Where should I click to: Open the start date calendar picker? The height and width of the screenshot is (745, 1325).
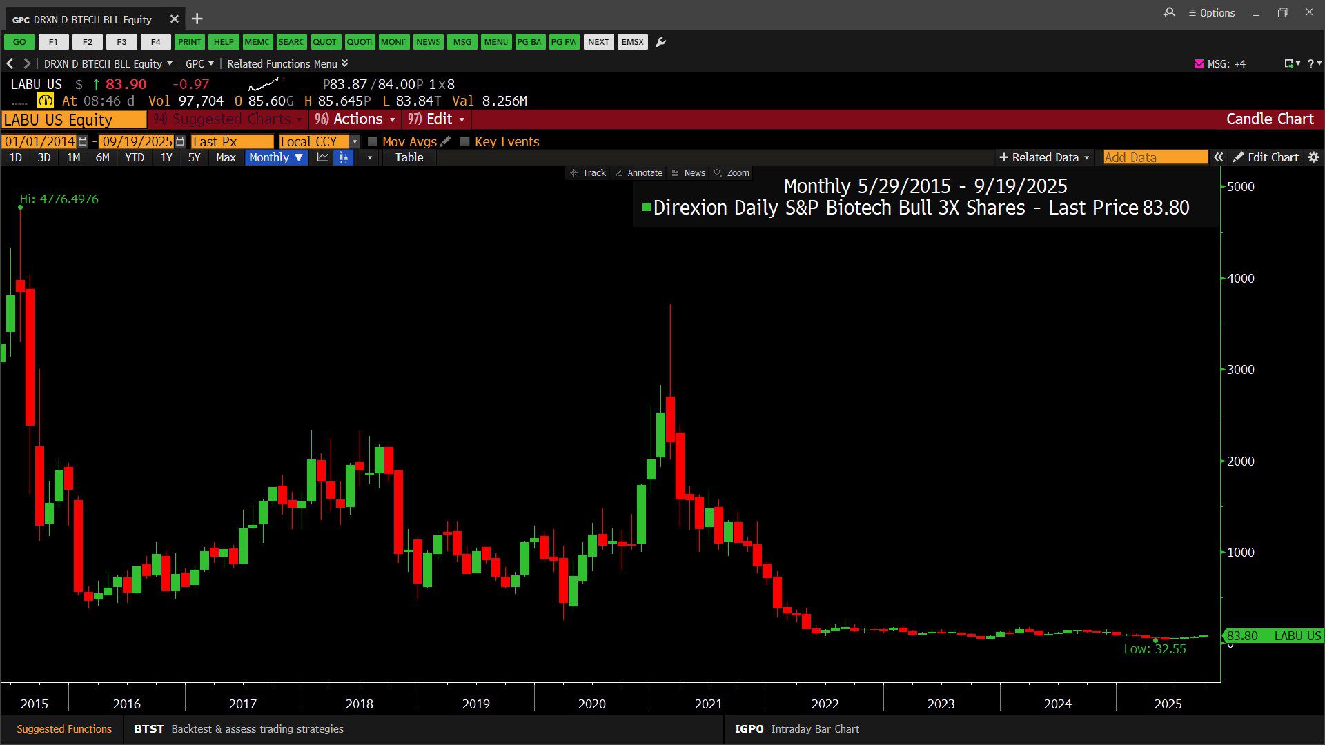click(x=83, y=141)
